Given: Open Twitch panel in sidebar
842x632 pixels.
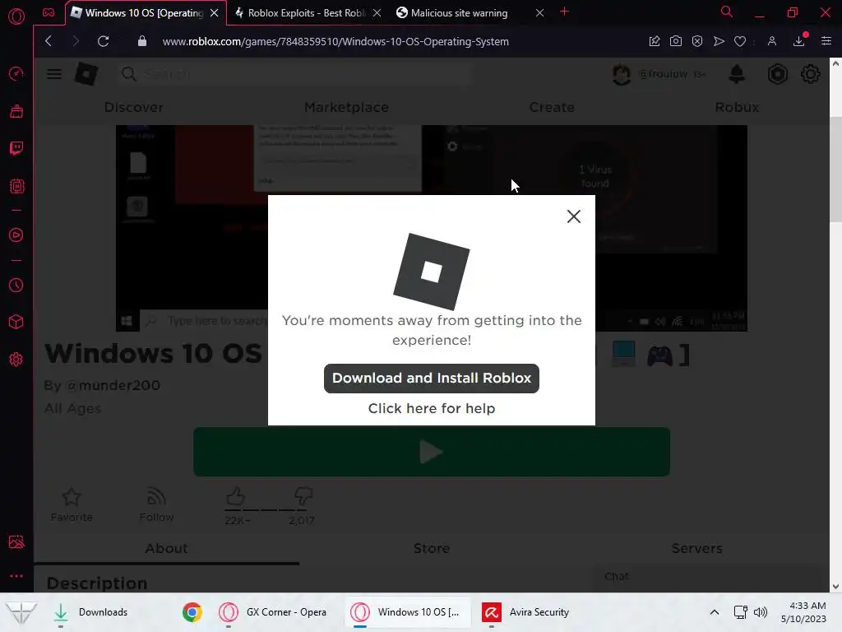Looking at the screenshot, I should 16,148.
